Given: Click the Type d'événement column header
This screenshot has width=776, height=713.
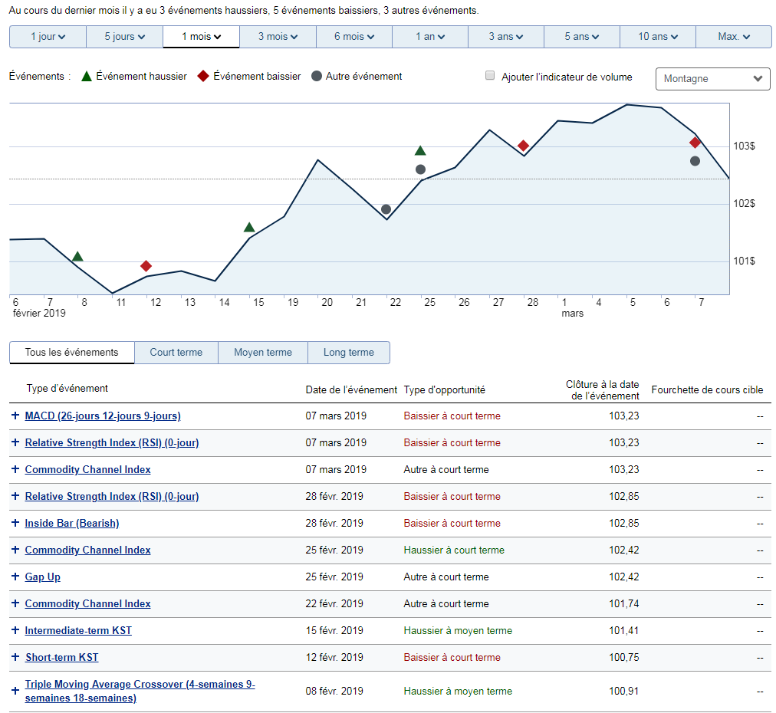Looking at the screenshot, I should 67,389.
